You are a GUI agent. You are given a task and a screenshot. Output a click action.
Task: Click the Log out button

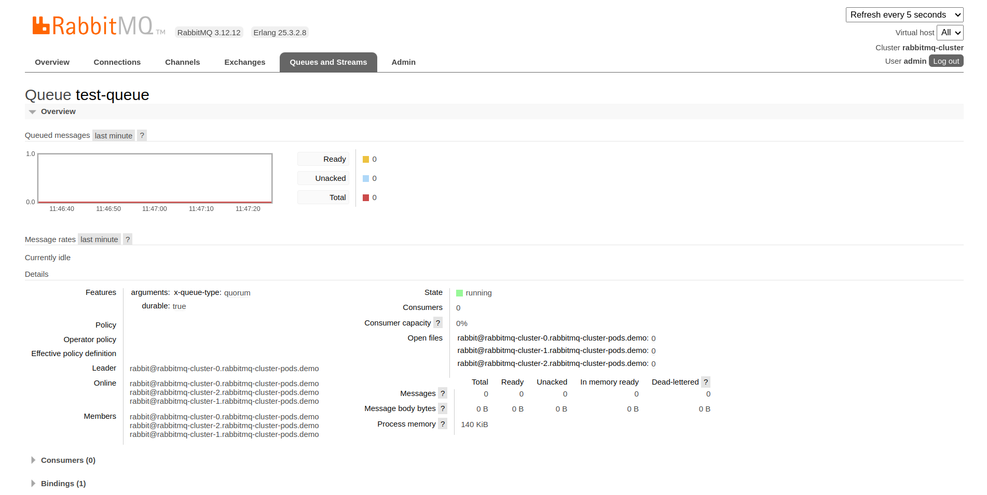(x=945, y=61)
